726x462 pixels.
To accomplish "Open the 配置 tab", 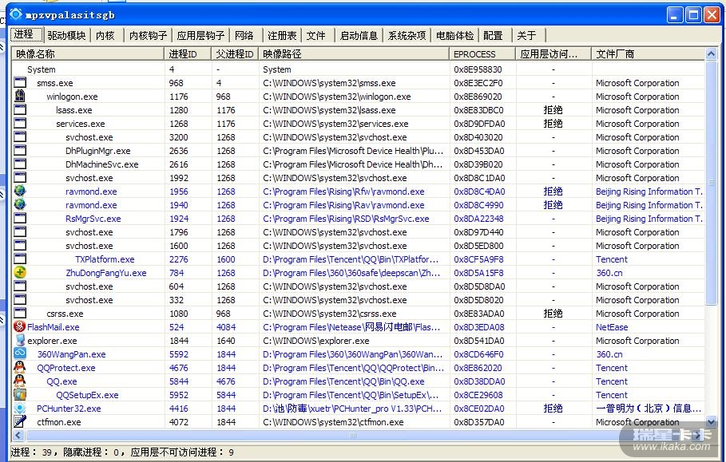I will click(493, 35).
